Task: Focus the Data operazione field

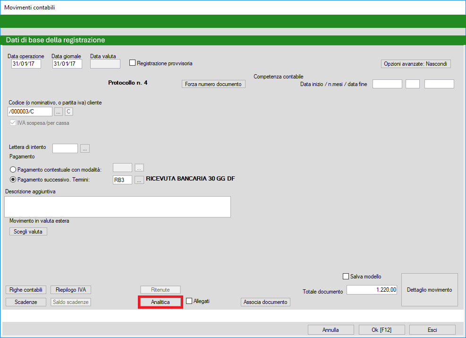Action: click(26, 64)
